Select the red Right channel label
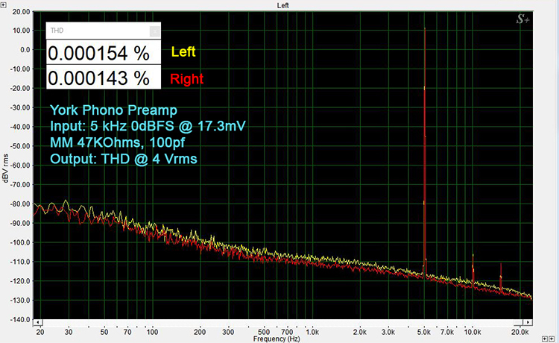Viewport: 559px width, 343px height. [187, 78]
